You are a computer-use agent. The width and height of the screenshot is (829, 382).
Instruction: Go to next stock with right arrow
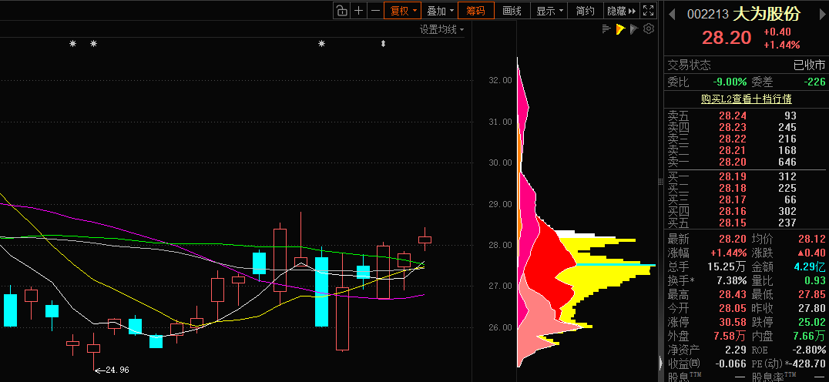tap(821, 15)
